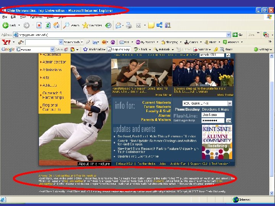
Task: Expand the Yahoo toolbar overflow chevron
Action: point(270,42)
